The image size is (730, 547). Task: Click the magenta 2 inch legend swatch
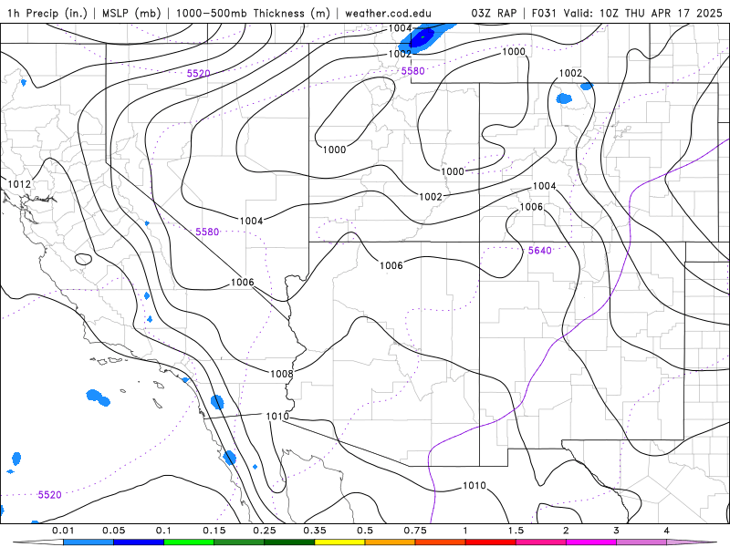[x=591, y=542]
